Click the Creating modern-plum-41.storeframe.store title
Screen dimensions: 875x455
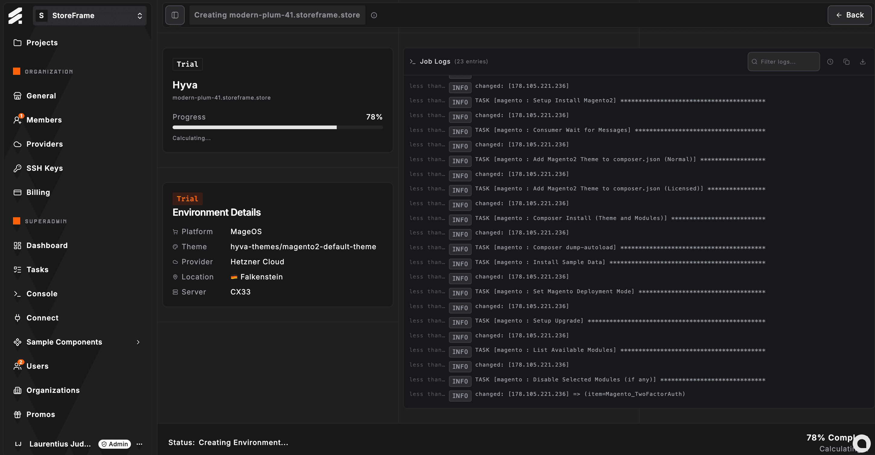[x=277, y=15]
